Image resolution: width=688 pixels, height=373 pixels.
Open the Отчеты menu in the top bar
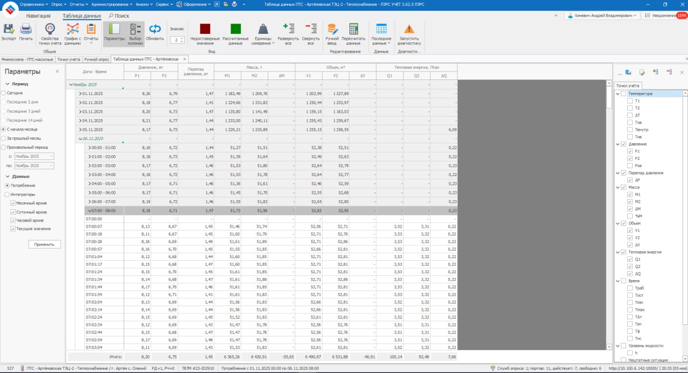(77, 4)
